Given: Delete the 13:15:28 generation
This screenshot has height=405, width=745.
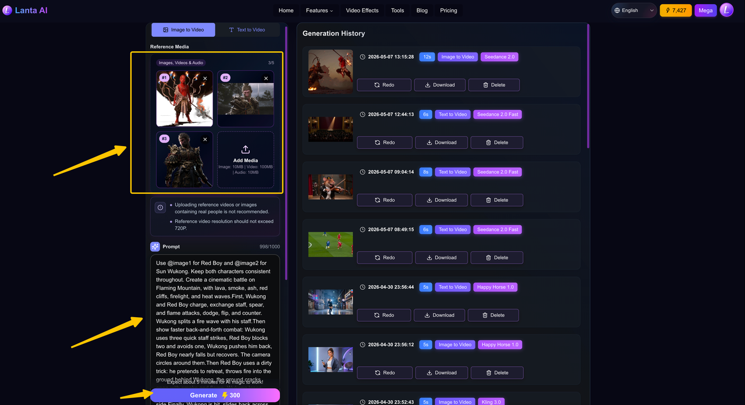Looking at the screenshot, I should coord(494,85).
